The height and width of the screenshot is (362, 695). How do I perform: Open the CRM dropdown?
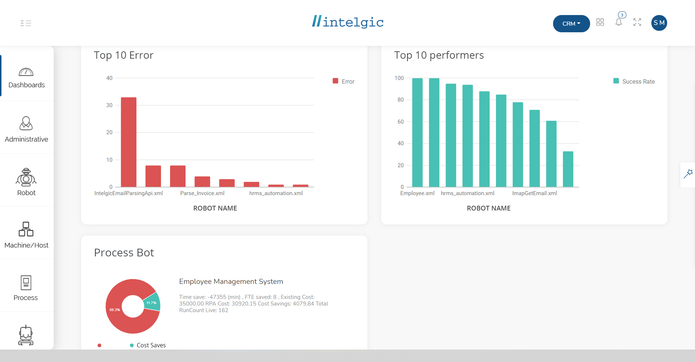tap(571, 23)
